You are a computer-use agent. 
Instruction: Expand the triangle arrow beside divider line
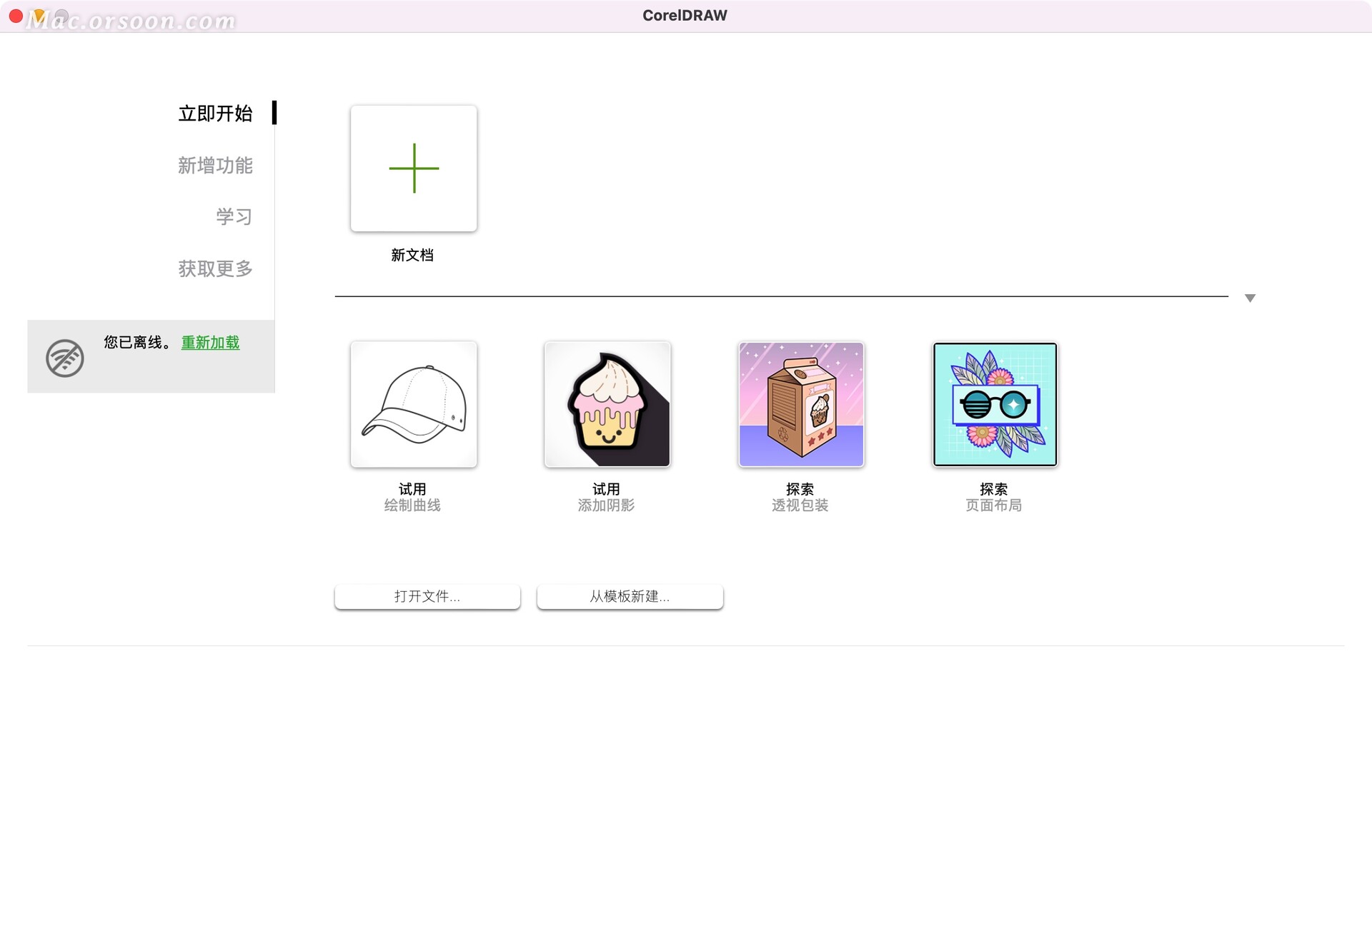point(1250,298)
